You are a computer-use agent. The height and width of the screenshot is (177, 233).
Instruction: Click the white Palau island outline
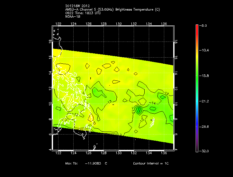(x=152, y=123)
